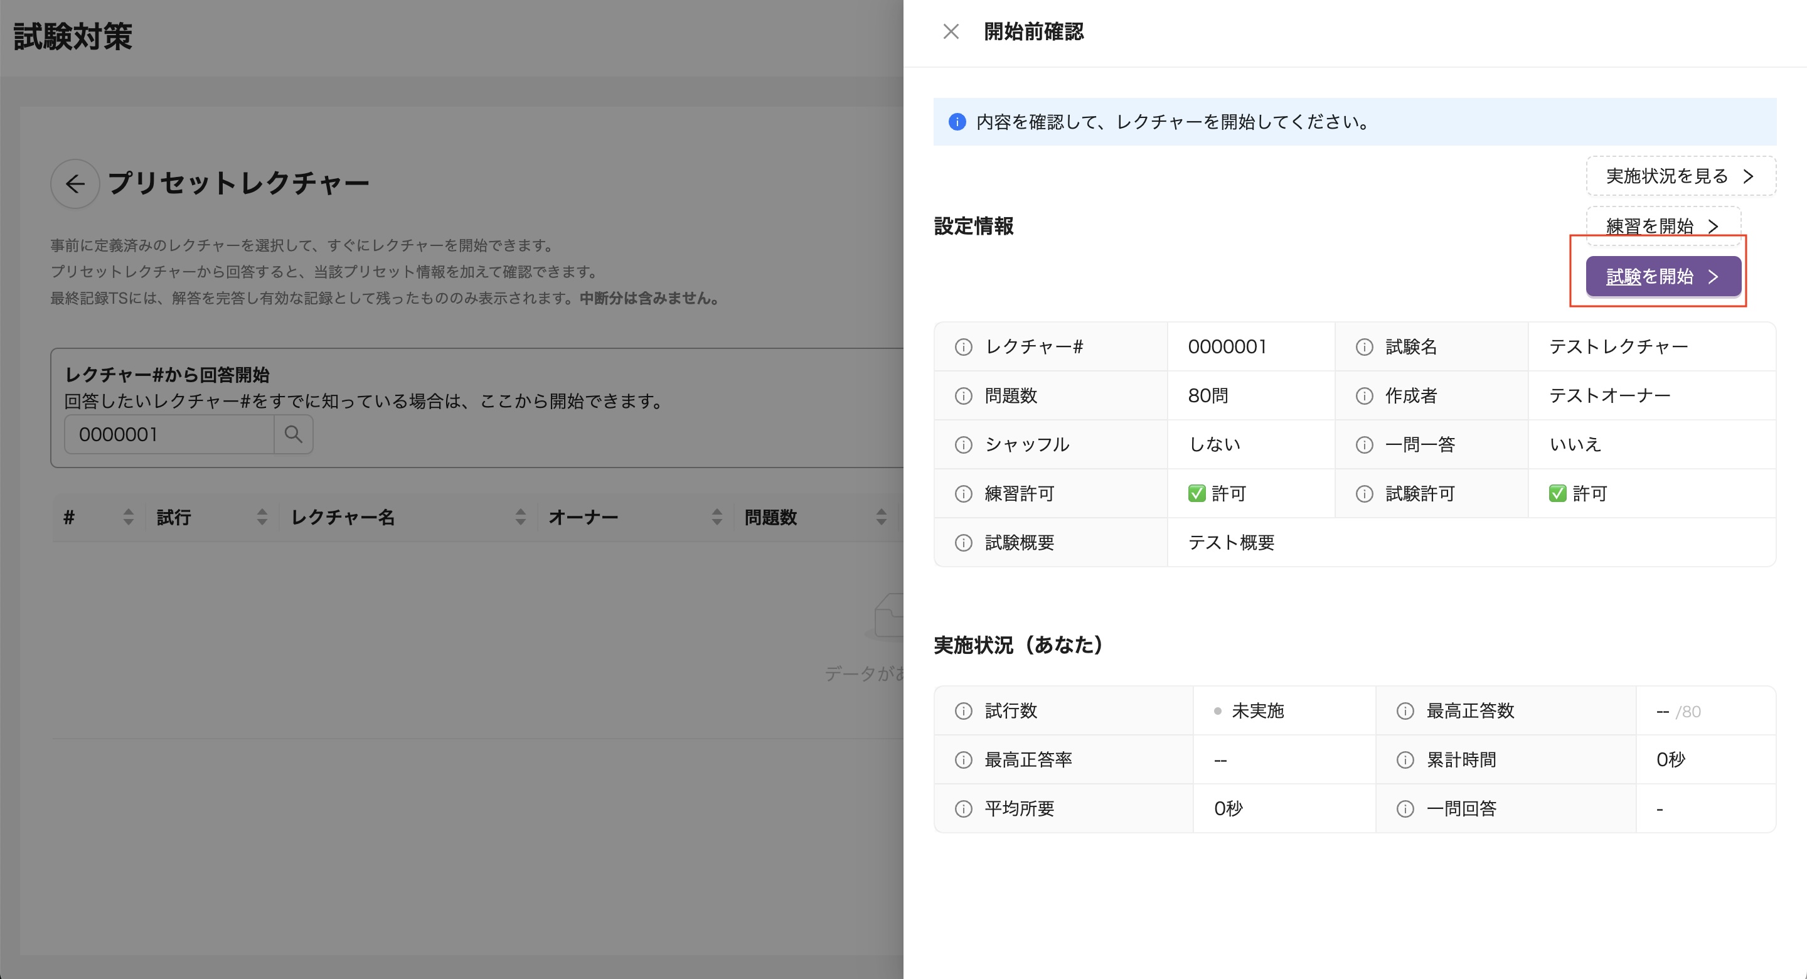Open 実施状況を見る
Image resolution: width=1807 pixels, height=979 pixels.
[x=1680, y=176]
